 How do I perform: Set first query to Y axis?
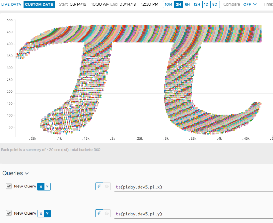pos(47,187)
